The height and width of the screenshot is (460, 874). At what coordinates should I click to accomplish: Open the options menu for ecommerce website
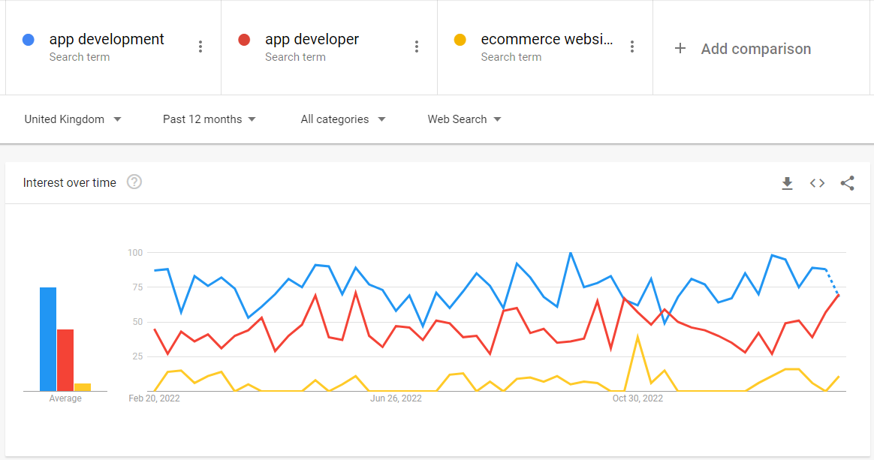632,46
